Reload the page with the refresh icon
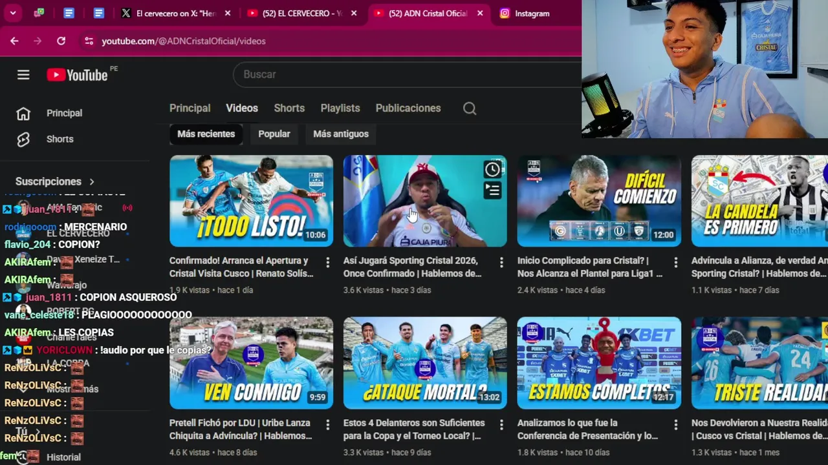Viewport: 828px width, 465px height. [x=61, y=41]
